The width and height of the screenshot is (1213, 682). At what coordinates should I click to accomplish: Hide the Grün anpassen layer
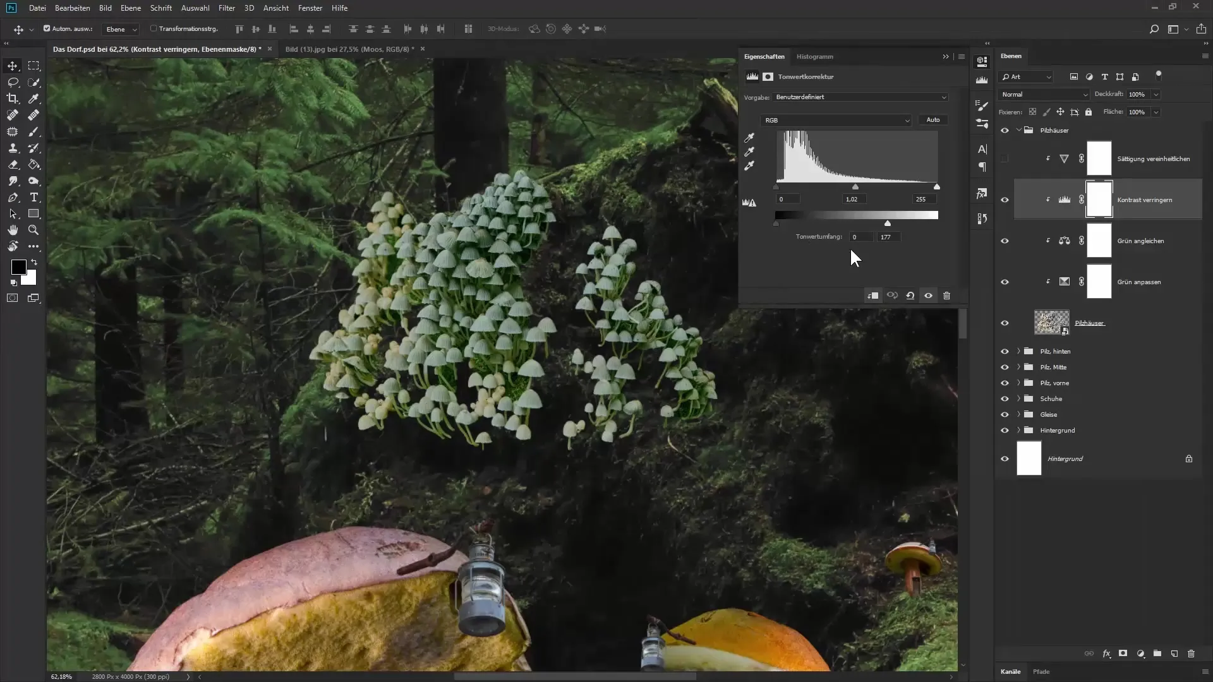pos(1005,282)
